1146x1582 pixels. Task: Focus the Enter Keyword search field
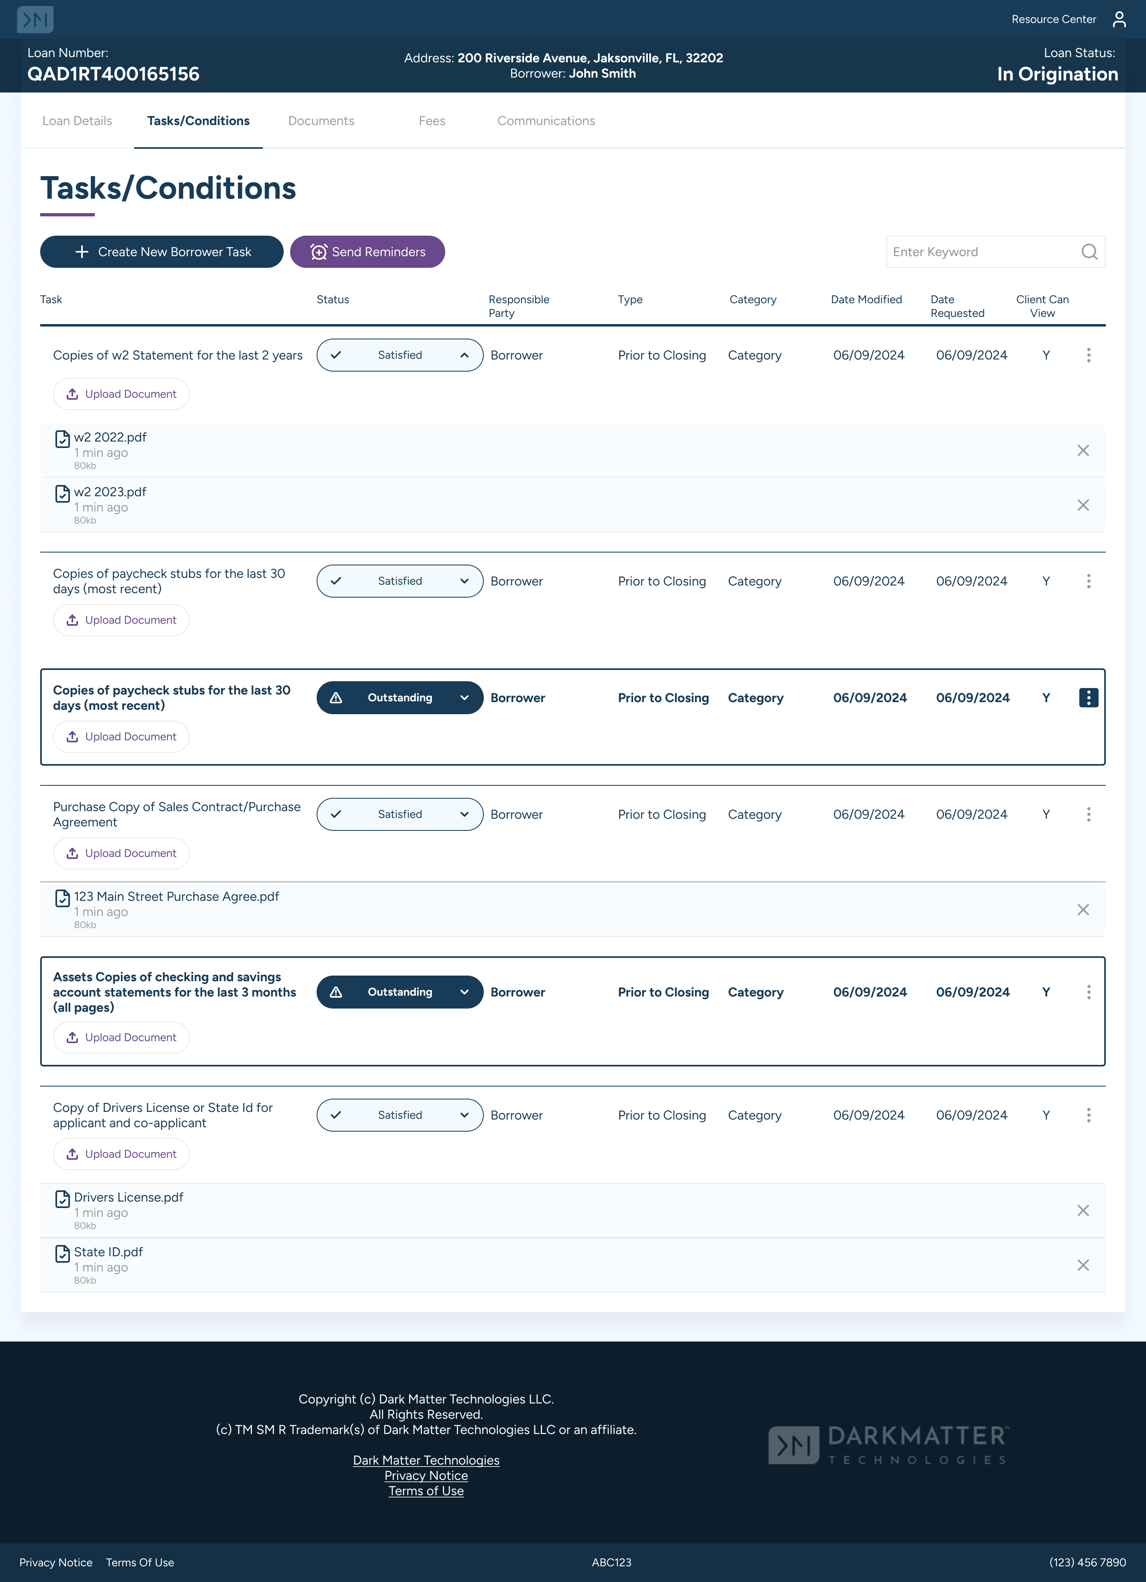click(979, 252)
